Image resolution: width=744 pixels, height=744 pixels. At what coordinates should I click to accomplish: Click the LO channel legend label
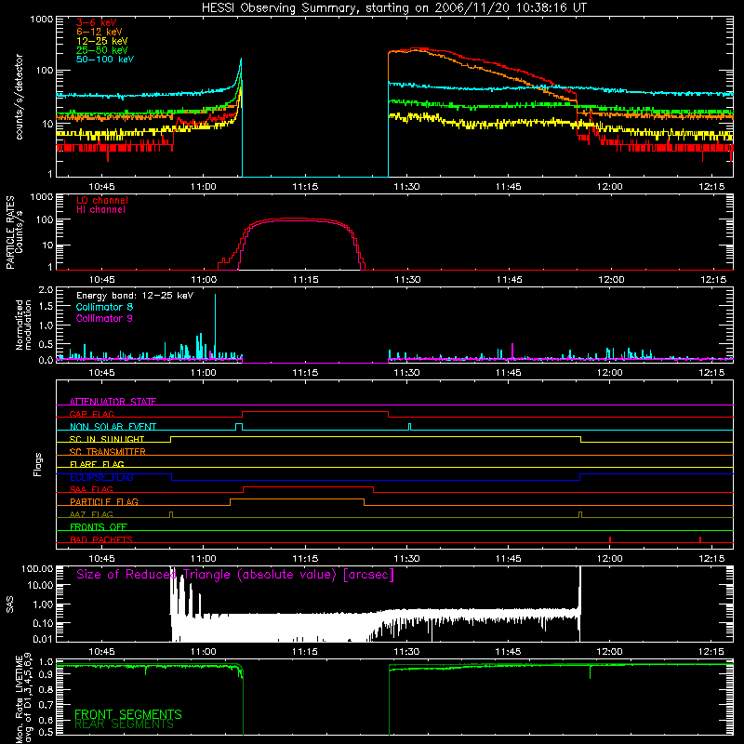[102, 200]
